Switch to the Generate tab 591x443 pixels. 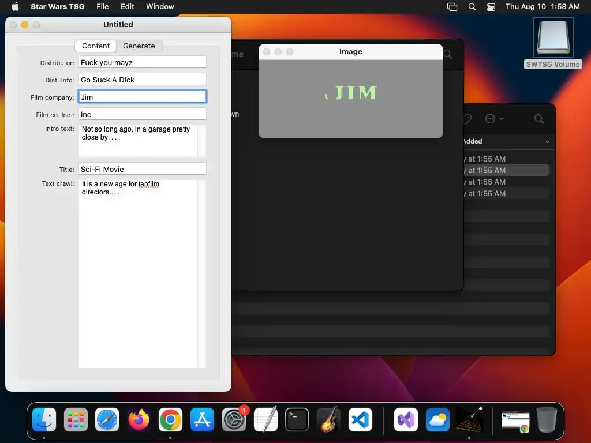click(139, 46)
